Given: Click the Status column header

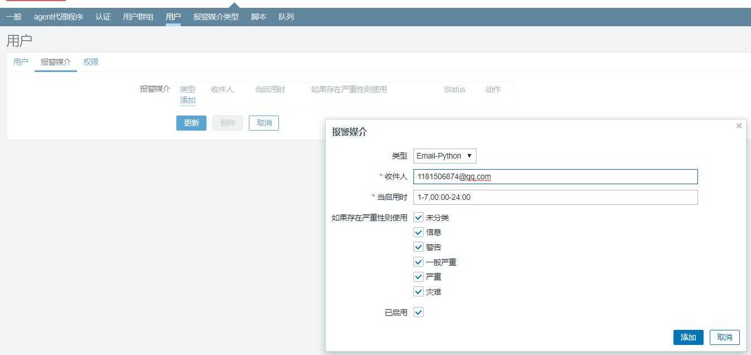Looking at the screenshot, I should coord(455,89).
